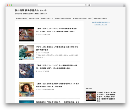Viewport: 131px width, 111px height.
Task: Open the NEW POST sidebar title スーパードクター14
Action: point(106,97)
